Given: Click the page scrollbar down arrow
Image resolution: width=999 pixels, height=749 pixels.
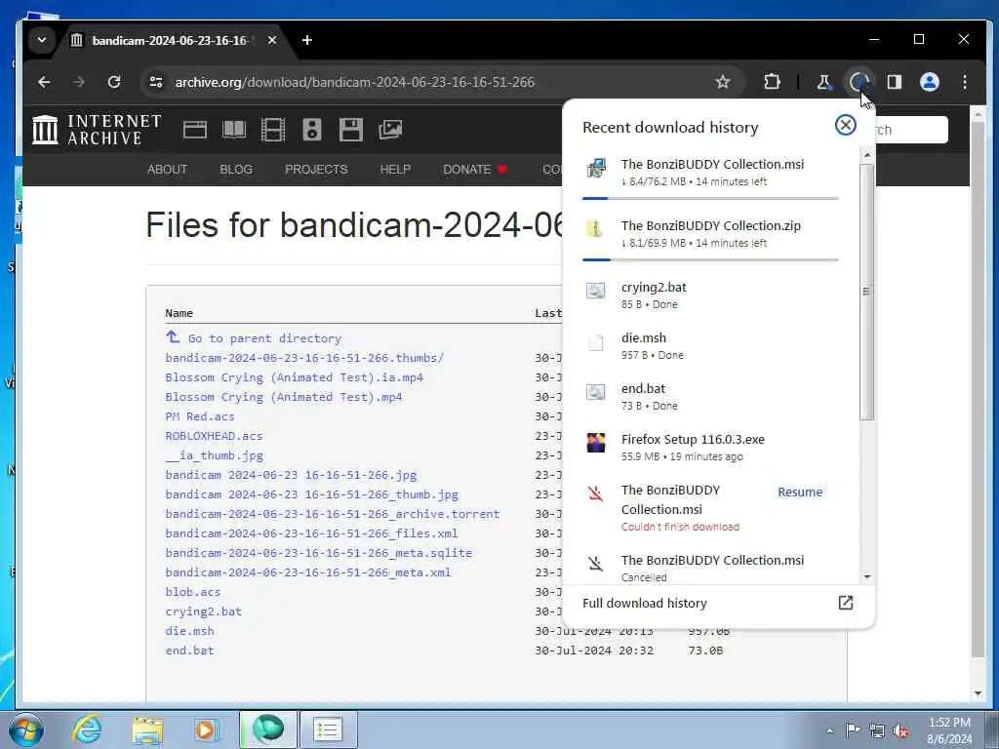Looking at the screenshot, I should click(978, 693).
